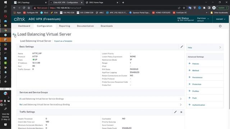Screen dimensions: 230x129
Task: Go back using the Load Balancing back arrow
Action: (14, 35)
